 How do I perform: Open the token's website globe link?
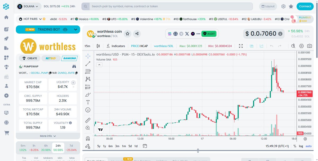tap(175, 34)
